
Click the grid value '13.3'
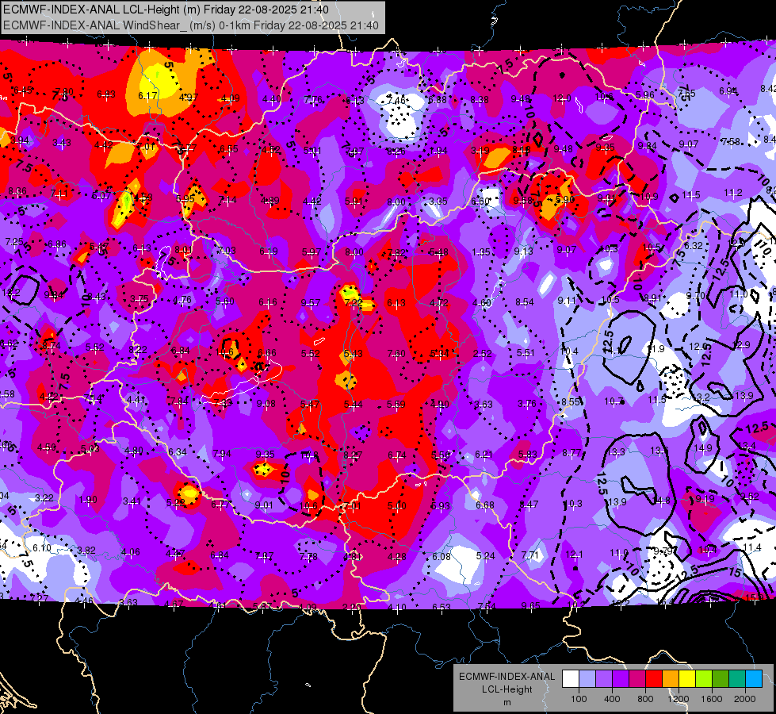(x=616, y=451)
